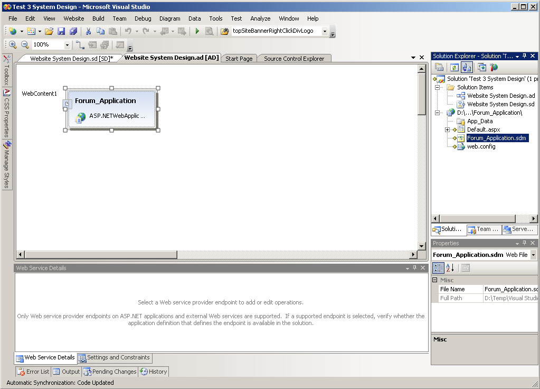Click the New Project toolbar icon
The height and width of the screenshot is (389, 540).
click(13, 31)
